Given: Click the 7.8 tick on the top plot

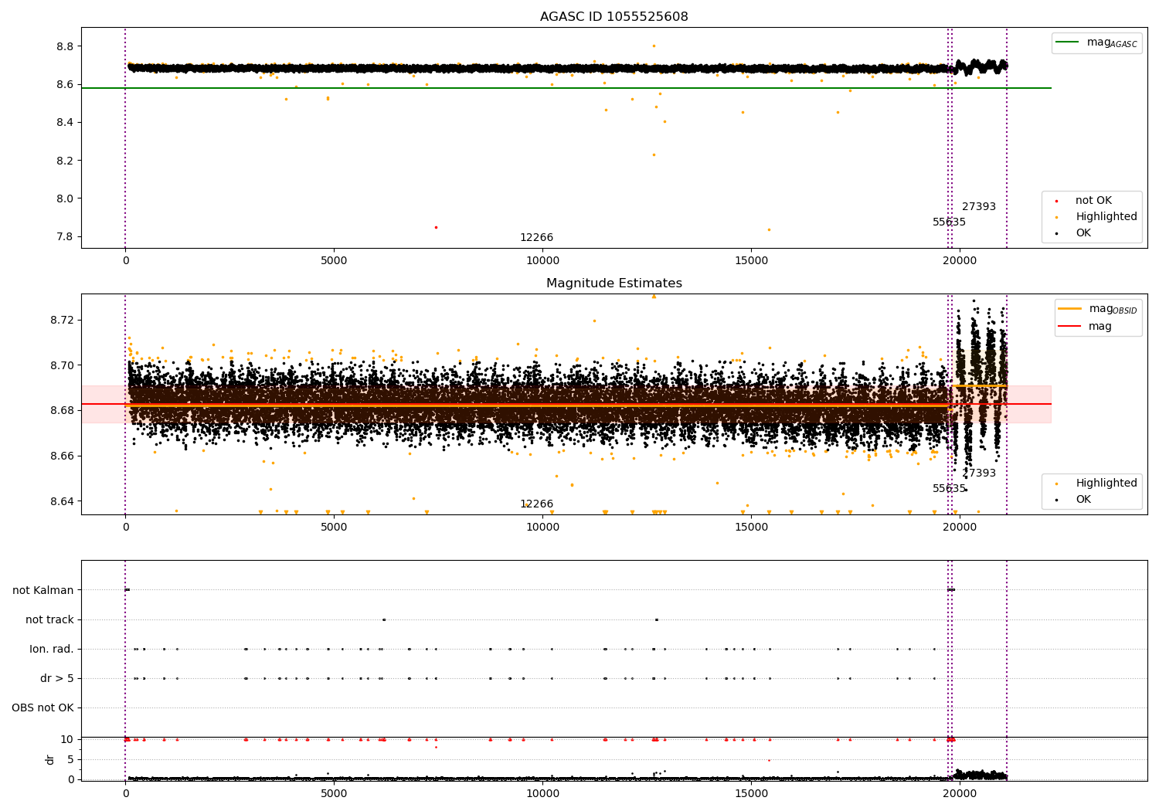Looking at the screenshot, I should (63, 237).
